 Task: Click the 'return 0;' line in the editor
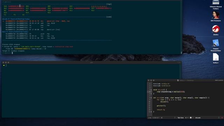click(x=161, y=110)
